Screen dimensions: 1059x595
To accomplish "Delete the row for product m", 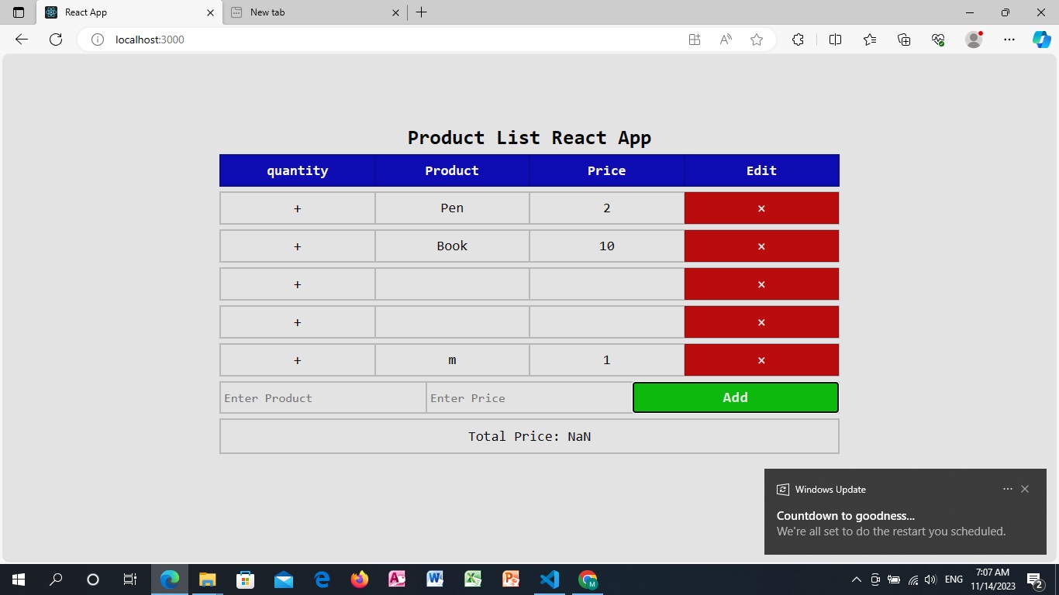I will 761,360.
